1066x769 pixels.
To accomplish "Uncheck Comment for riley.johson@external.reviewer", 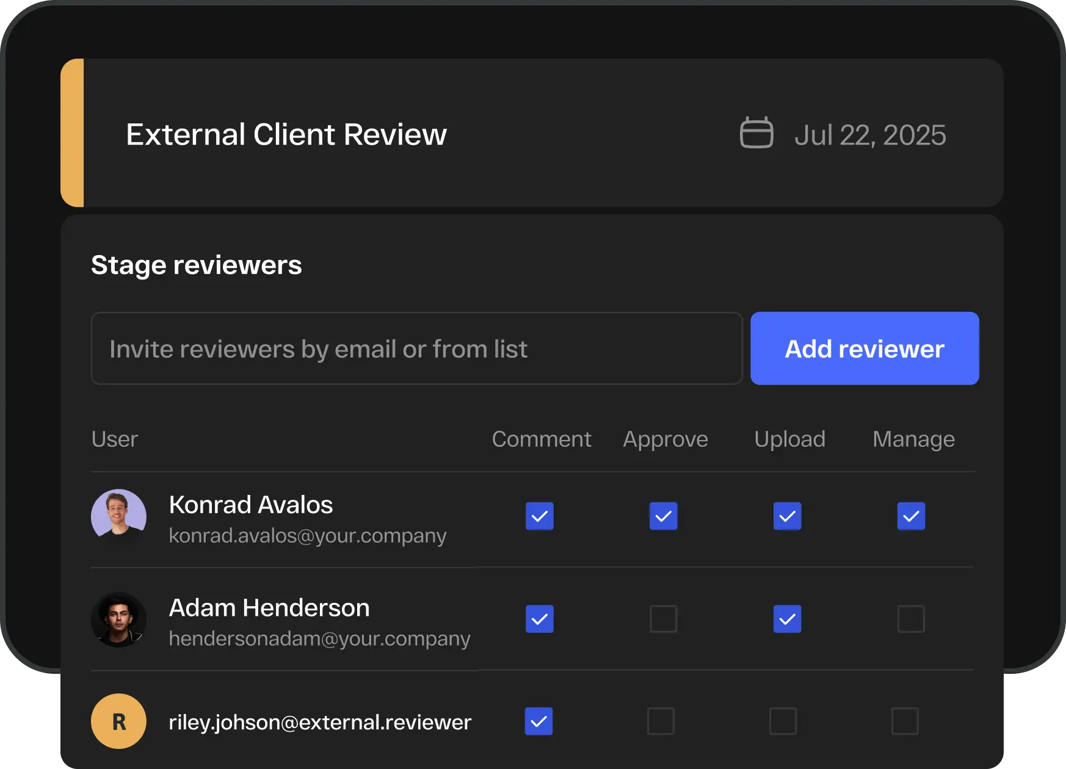I will pos(538,721).
